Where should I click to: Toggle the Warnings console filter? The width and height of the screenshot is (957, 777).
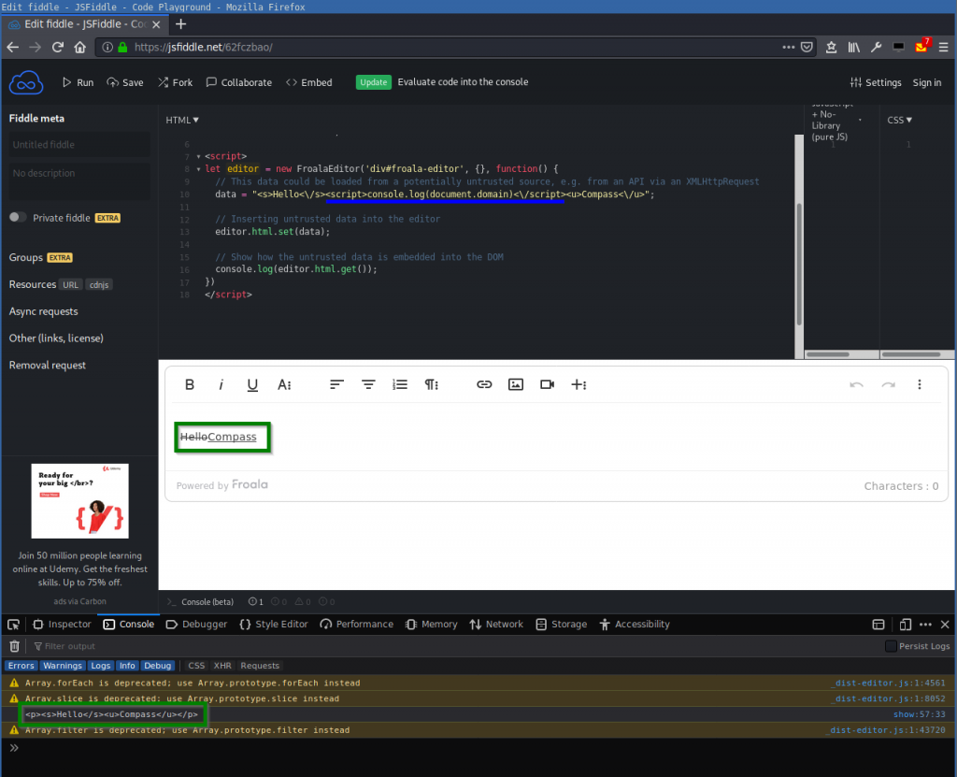click(x=63, y=665)
